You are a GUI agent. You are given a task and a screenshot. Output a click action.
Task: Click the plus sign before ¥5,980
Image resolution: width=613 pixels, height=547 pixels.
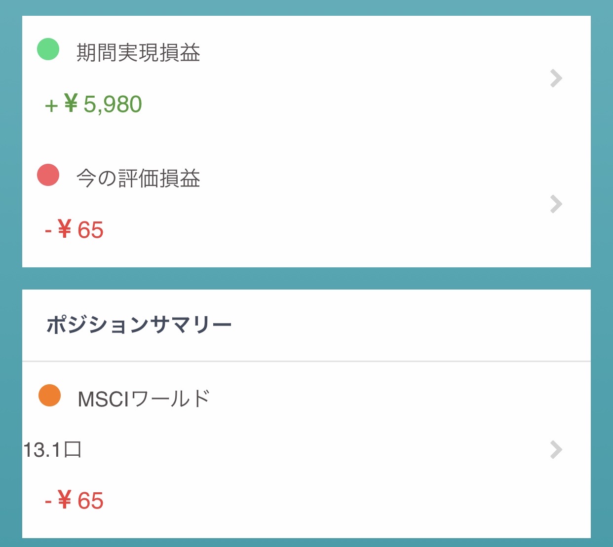pos(51,106)
